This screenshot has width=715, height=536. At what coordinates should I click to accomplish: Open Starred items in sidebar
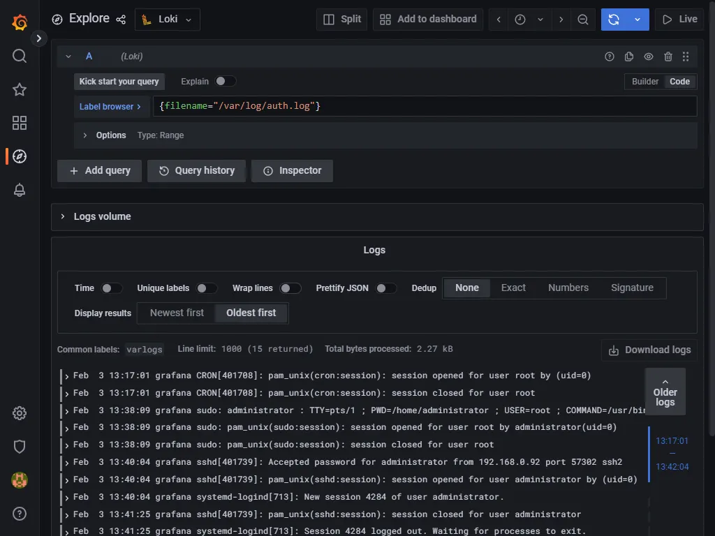click(x=19, y=89)
